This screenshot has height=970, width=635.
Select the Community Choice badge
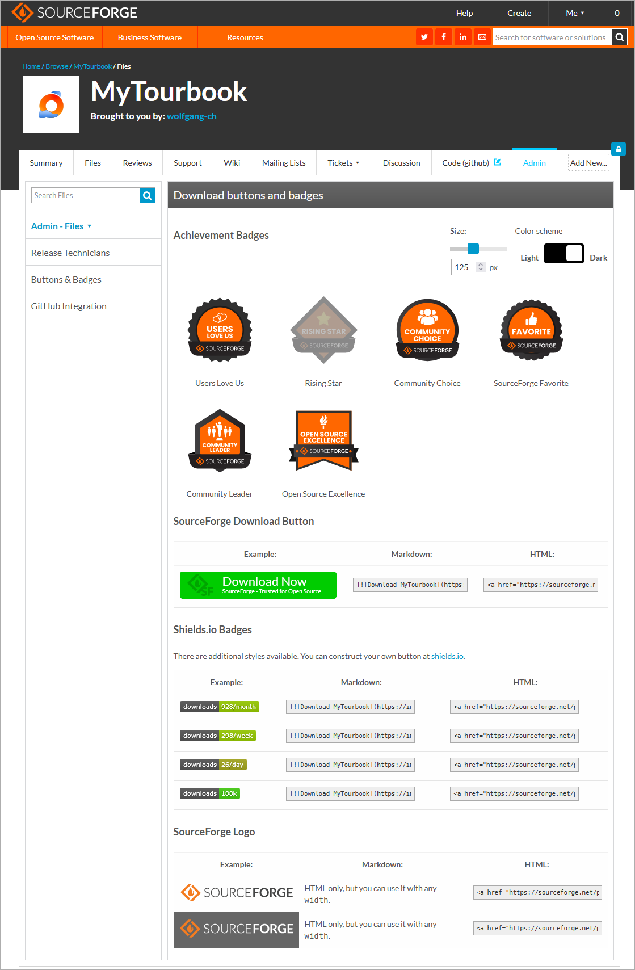pos(427,330)
